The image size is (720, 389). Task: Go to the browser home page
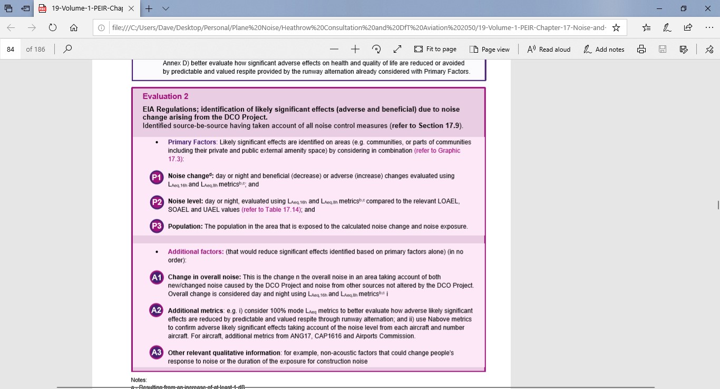tap(74, 27)
